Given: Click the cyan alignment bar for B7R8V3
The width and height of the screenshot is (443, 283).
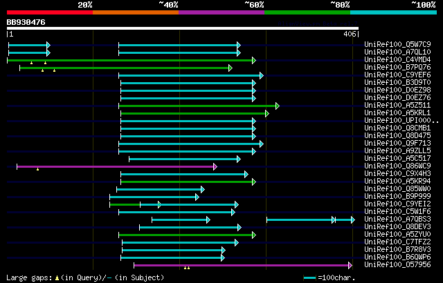Looking at the screenshot, I should (x=174, y=251).
